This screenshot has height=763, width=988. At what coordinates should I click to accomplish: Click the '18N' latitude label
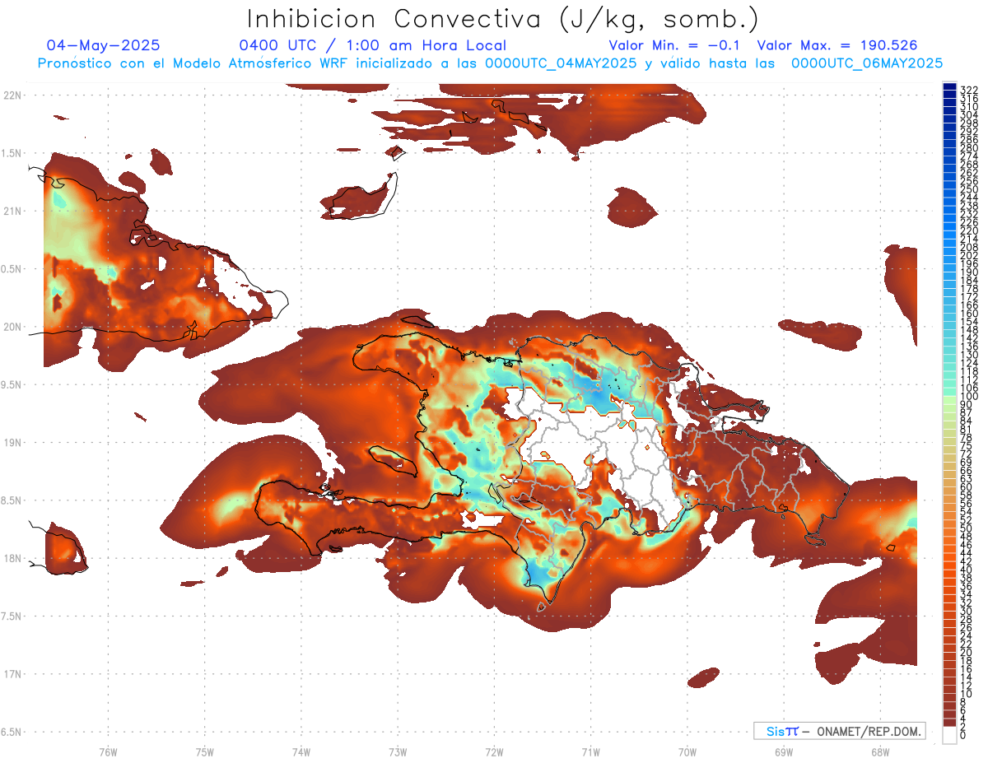tap(12, 558)
